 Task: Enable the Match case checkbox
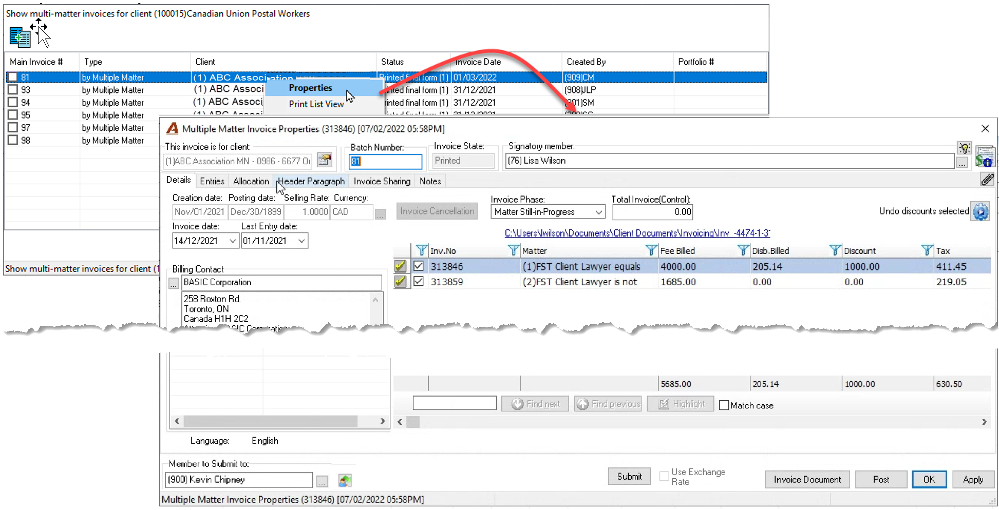[724, 405]
